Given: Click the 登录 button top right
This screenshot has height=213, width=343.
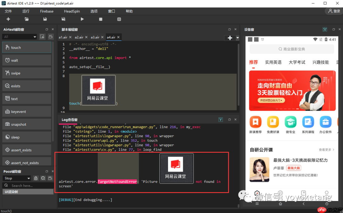Looking at the screenshot, I should [334, 10].
